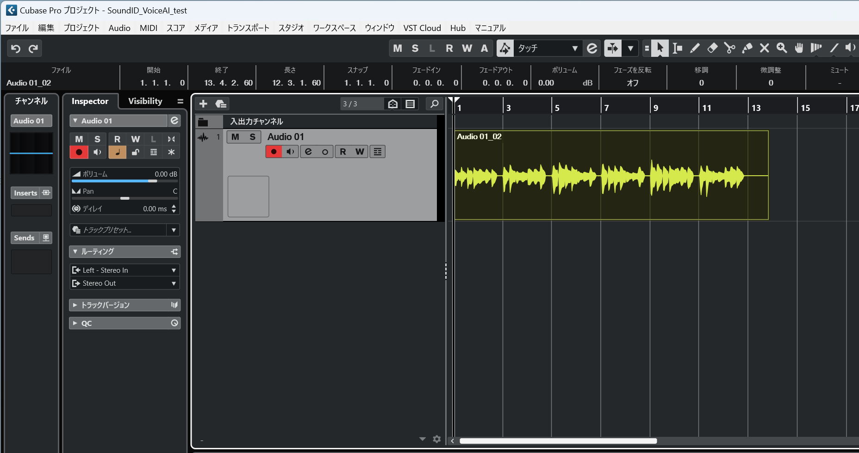Image resolution: width=859 pixels, height=453 pixels.
Task: Select the Range Selection tool
Action: [678, 48]
